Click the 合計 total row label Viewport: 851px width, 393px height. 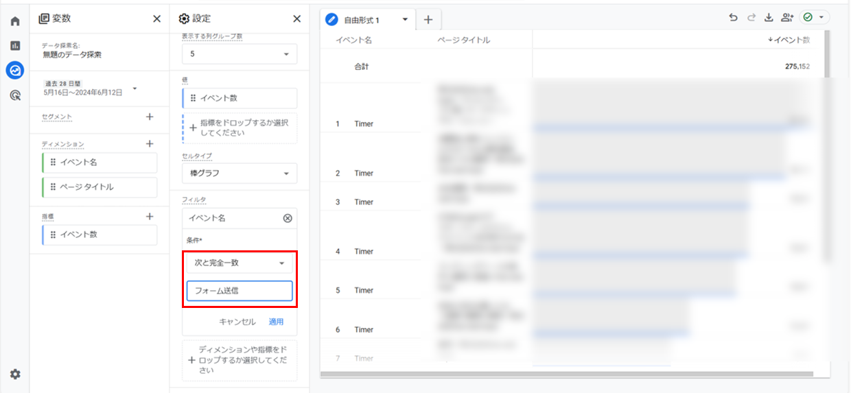tap(362, 67)
